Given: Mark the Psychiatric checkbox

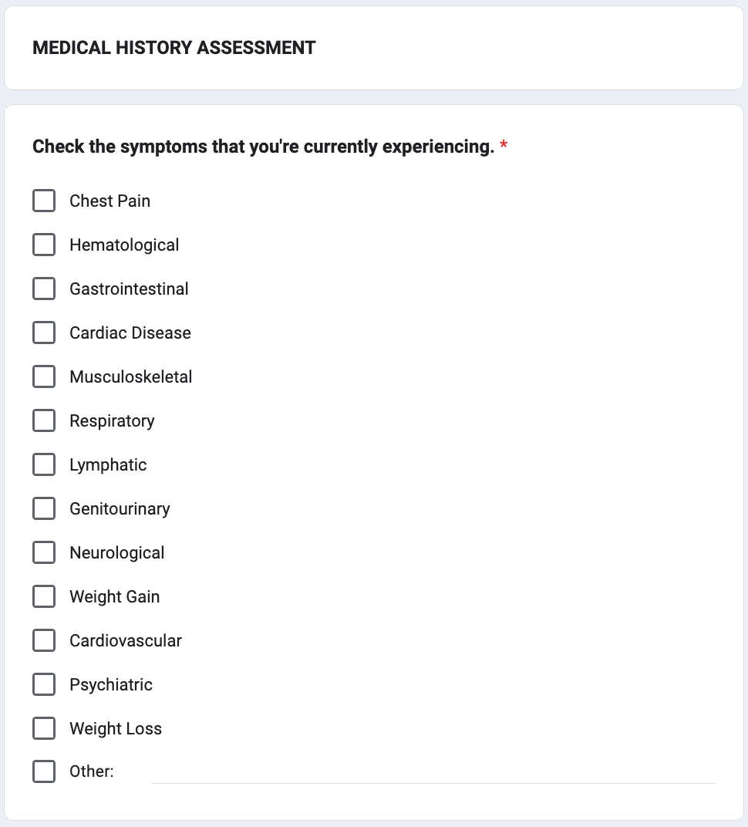Looking at the screenshot, I should (x=44, y=684).
